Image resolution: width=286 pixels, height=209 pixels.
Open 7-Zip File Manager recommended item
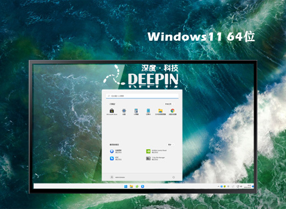[156, 158]
